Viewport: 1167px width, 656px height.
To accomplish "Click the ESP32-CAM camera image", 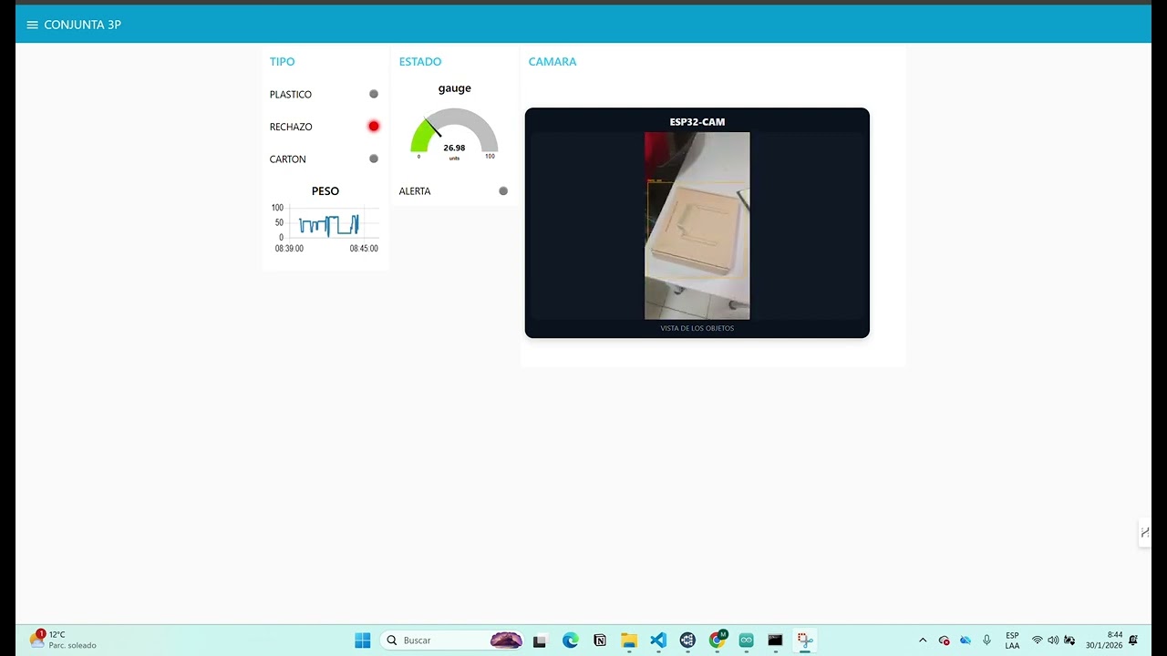I will click(x=697, y=226).
